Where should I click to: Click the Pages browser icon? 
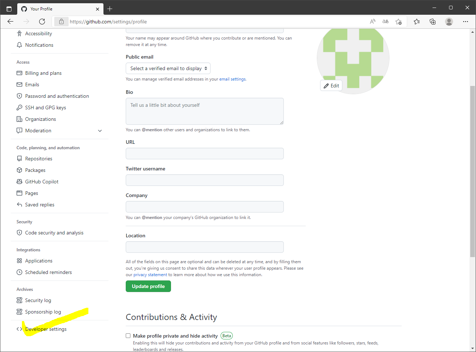point(19,193)
